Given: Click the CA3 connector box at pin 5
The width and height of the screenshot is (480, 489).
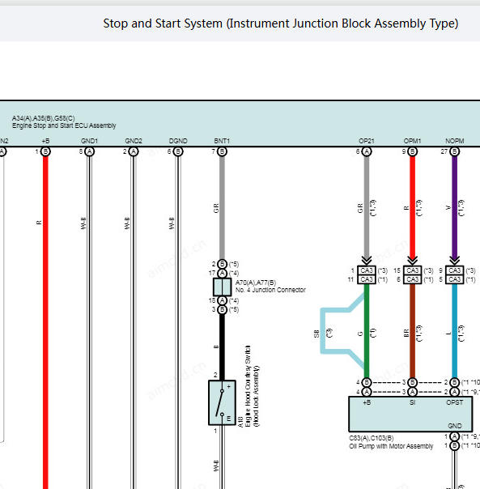Looking at the screenshot, I should click(455, 279).
